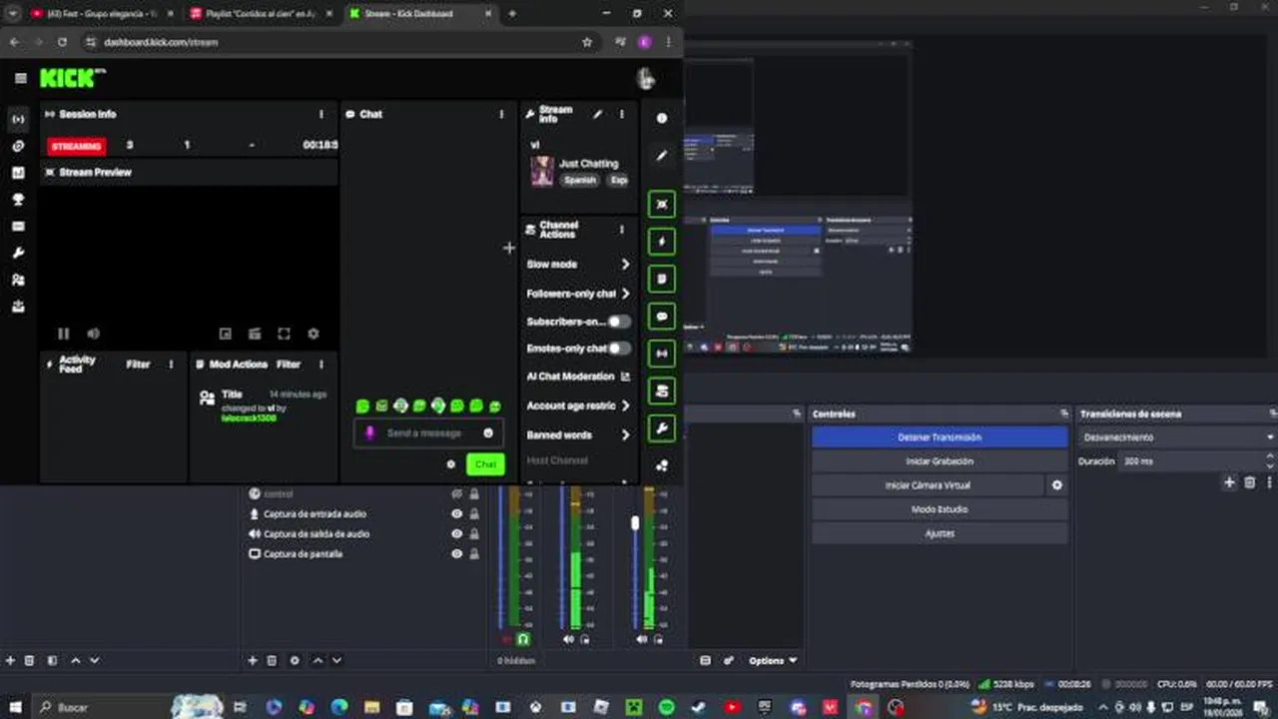This screenshot has height=719, width=1278.
Task: Click the lightning bolt widget icon
Action: coord(661,242)
